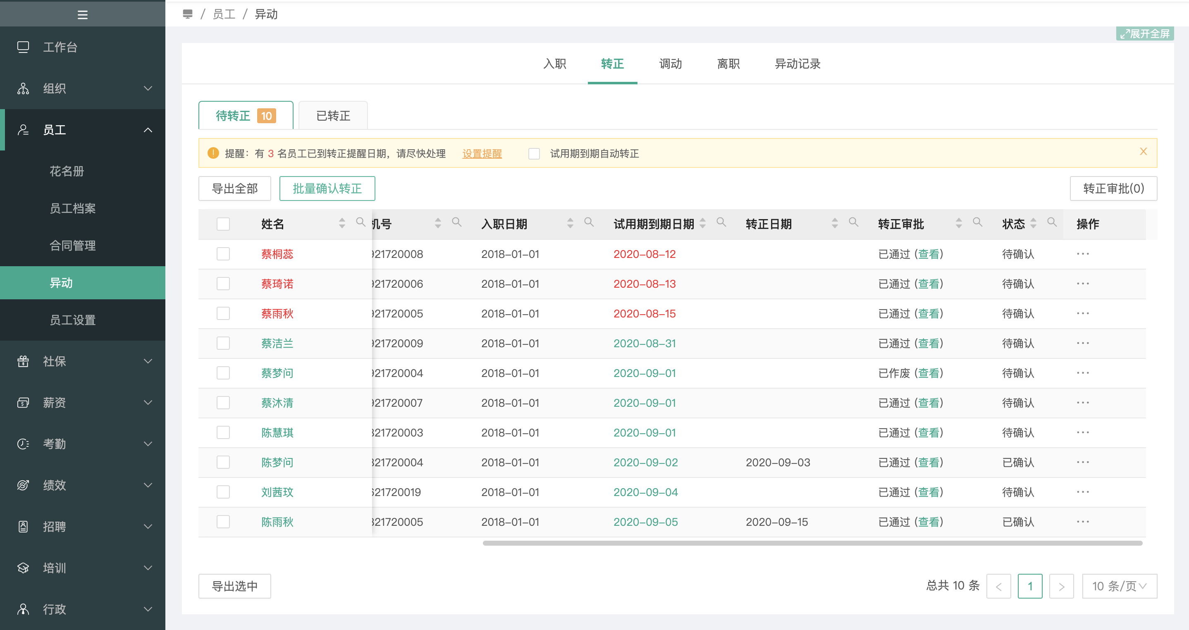
Task: Open the 已转正 sub-tab
Action: [x=333, y=115]
